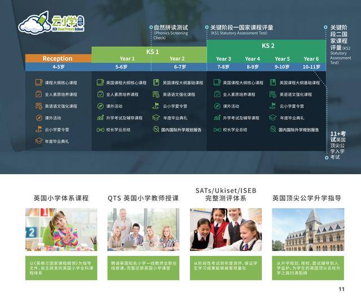
Task: Click the trophy icon beside KS 2 校长学业总结
Action: tap(217, 129)
